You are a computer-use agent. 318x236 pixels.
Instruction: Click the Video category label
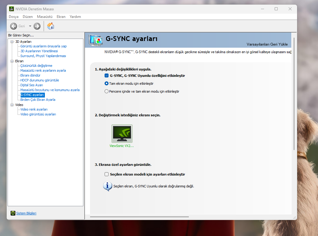pyautogui.click(x=19, y=105)
